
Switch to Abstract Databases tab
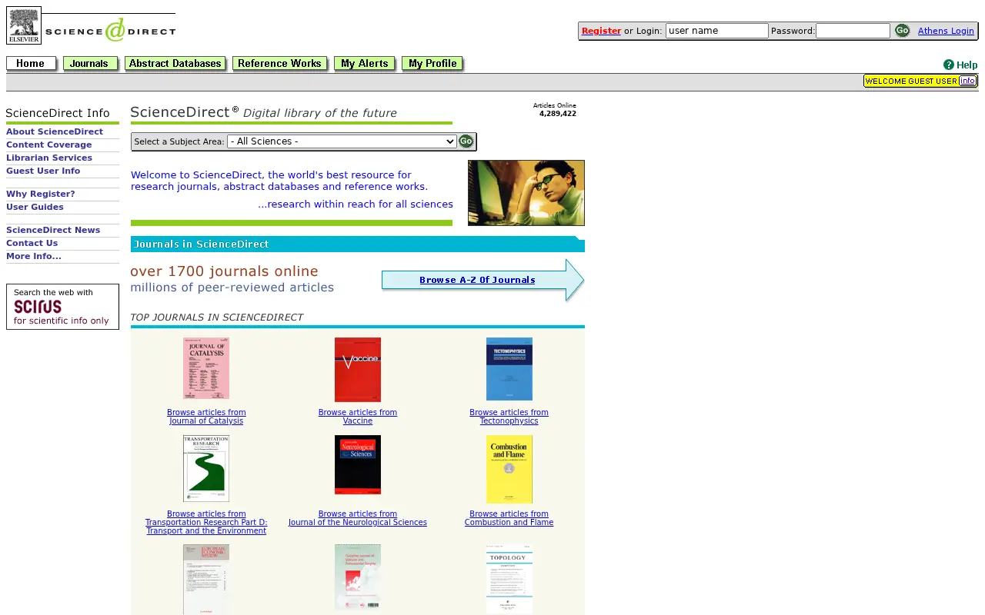176,64
